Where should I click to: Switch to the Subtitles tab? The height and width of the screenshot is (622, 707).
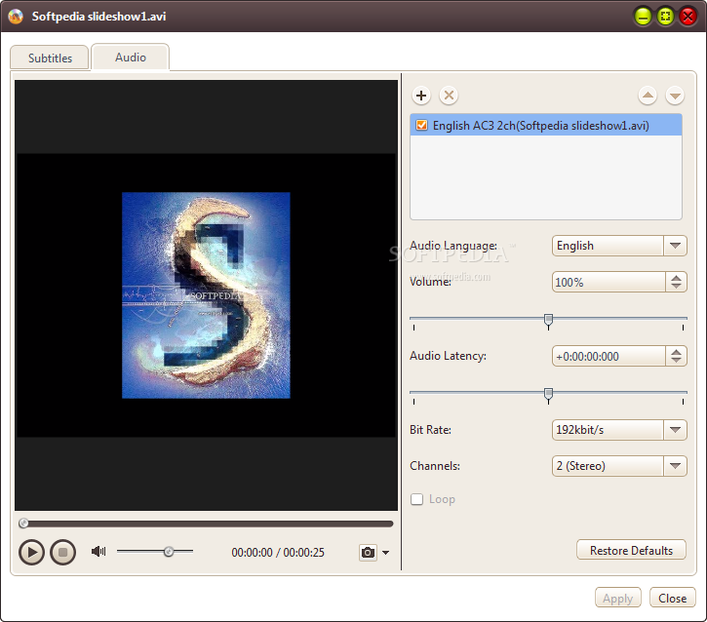pyautogui.click(x=50, y=58)
